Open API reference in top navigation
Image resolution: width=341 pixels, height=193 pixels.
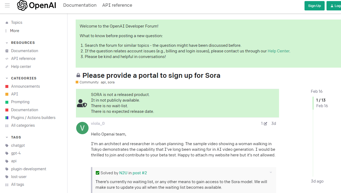click(117, 5)
